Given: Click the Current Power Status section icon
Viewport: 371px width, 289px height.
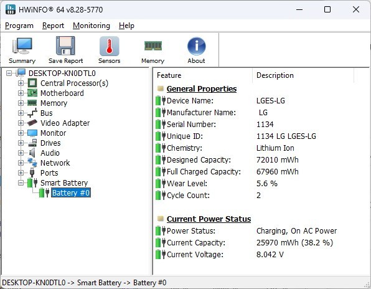Looking at the screenshot, I should coord(161,219).
